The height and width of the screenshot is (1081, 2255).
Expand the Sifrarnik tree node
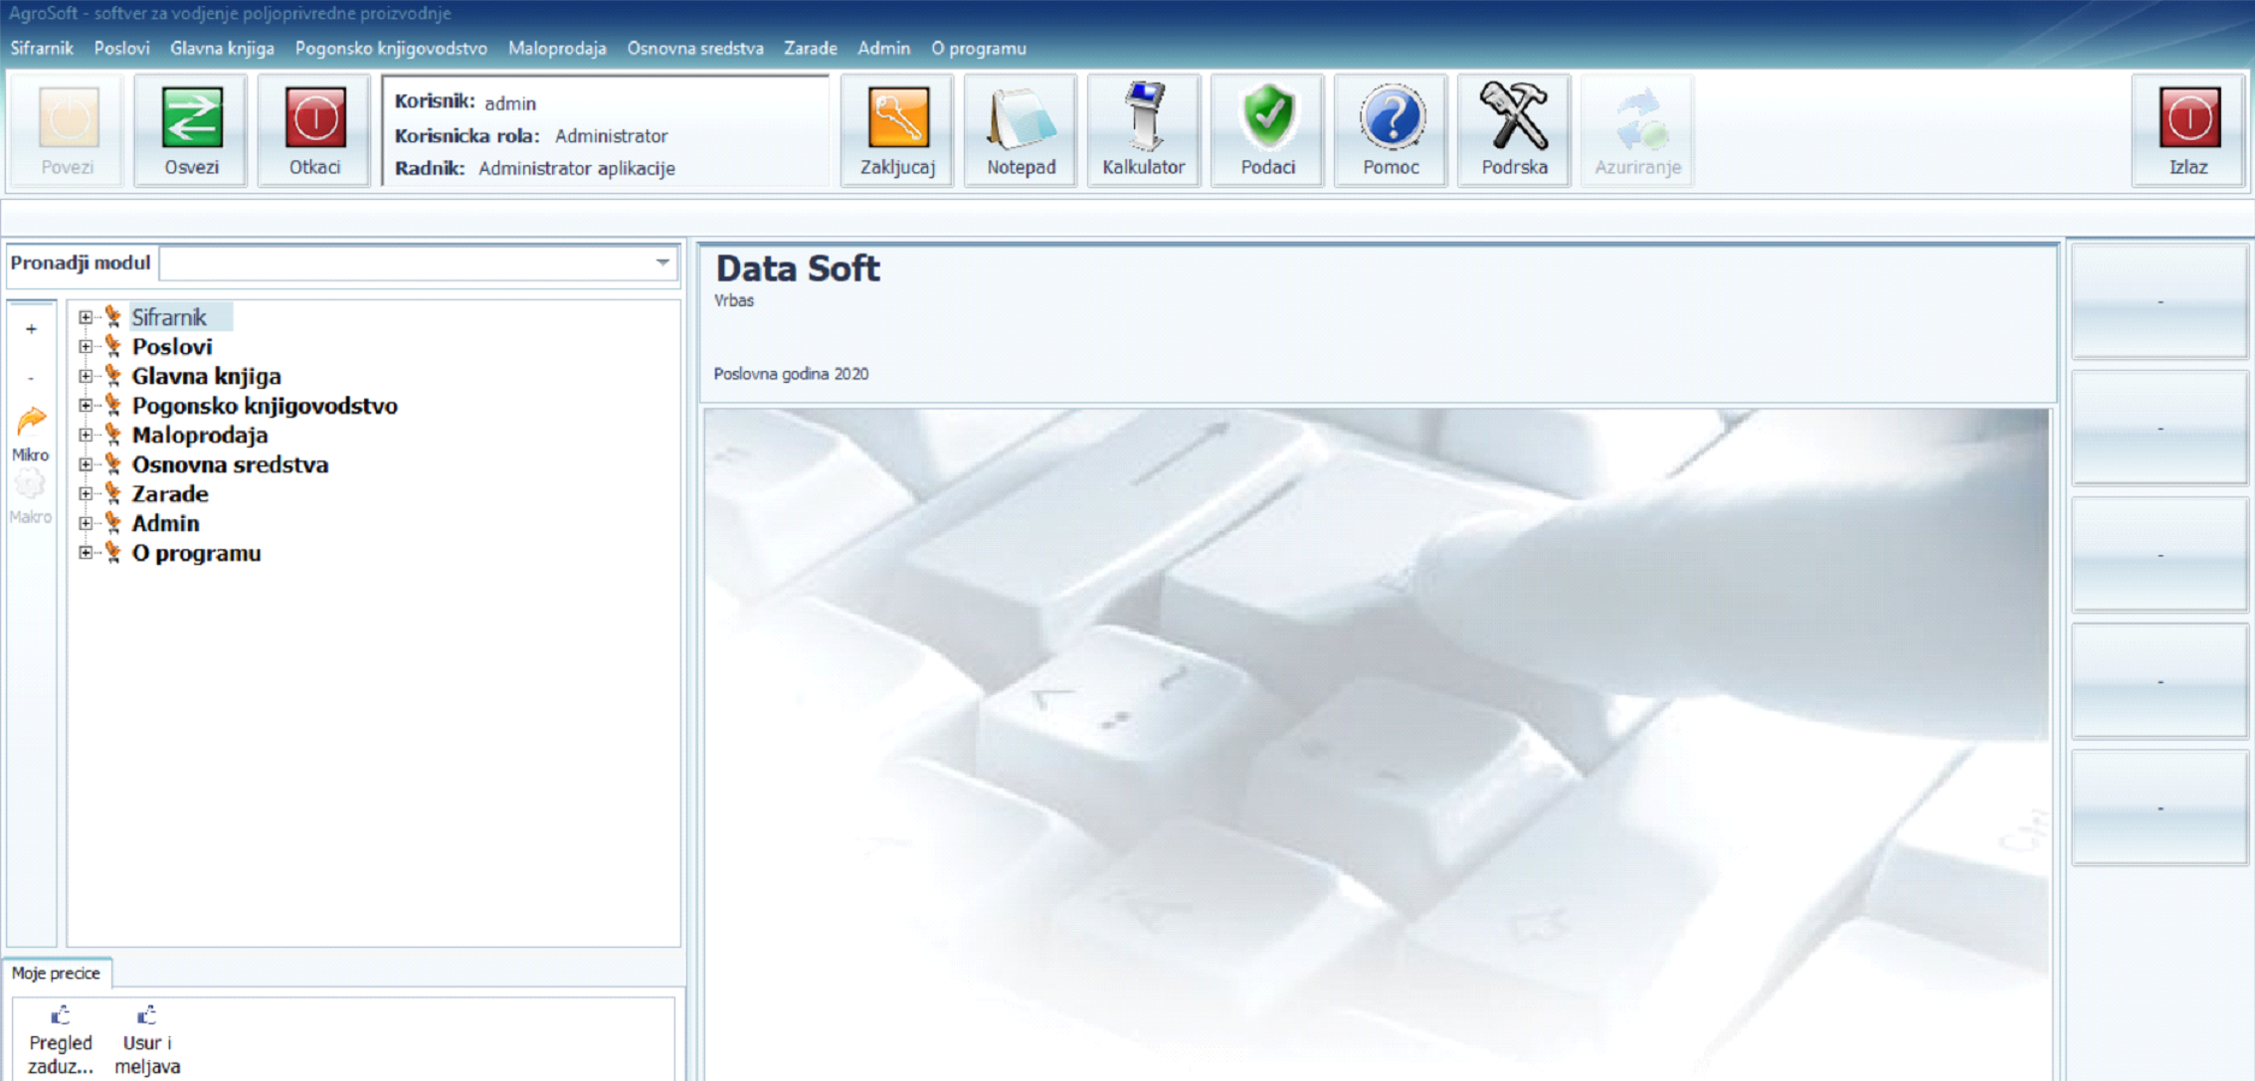86,317
